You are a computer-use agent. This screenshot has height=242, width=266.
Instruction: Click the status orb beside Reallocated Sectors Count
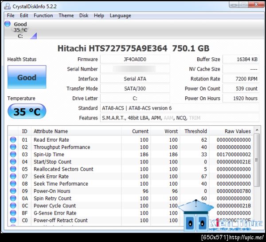13,169
